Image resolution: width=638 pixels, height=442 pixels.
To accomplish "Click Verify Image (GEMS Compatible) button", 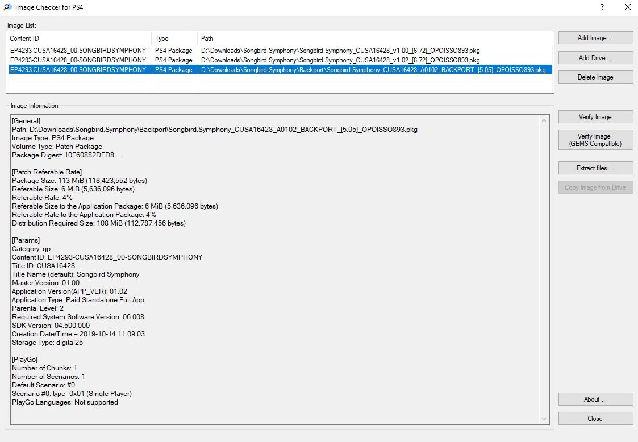I will click(x=595, y=140).
